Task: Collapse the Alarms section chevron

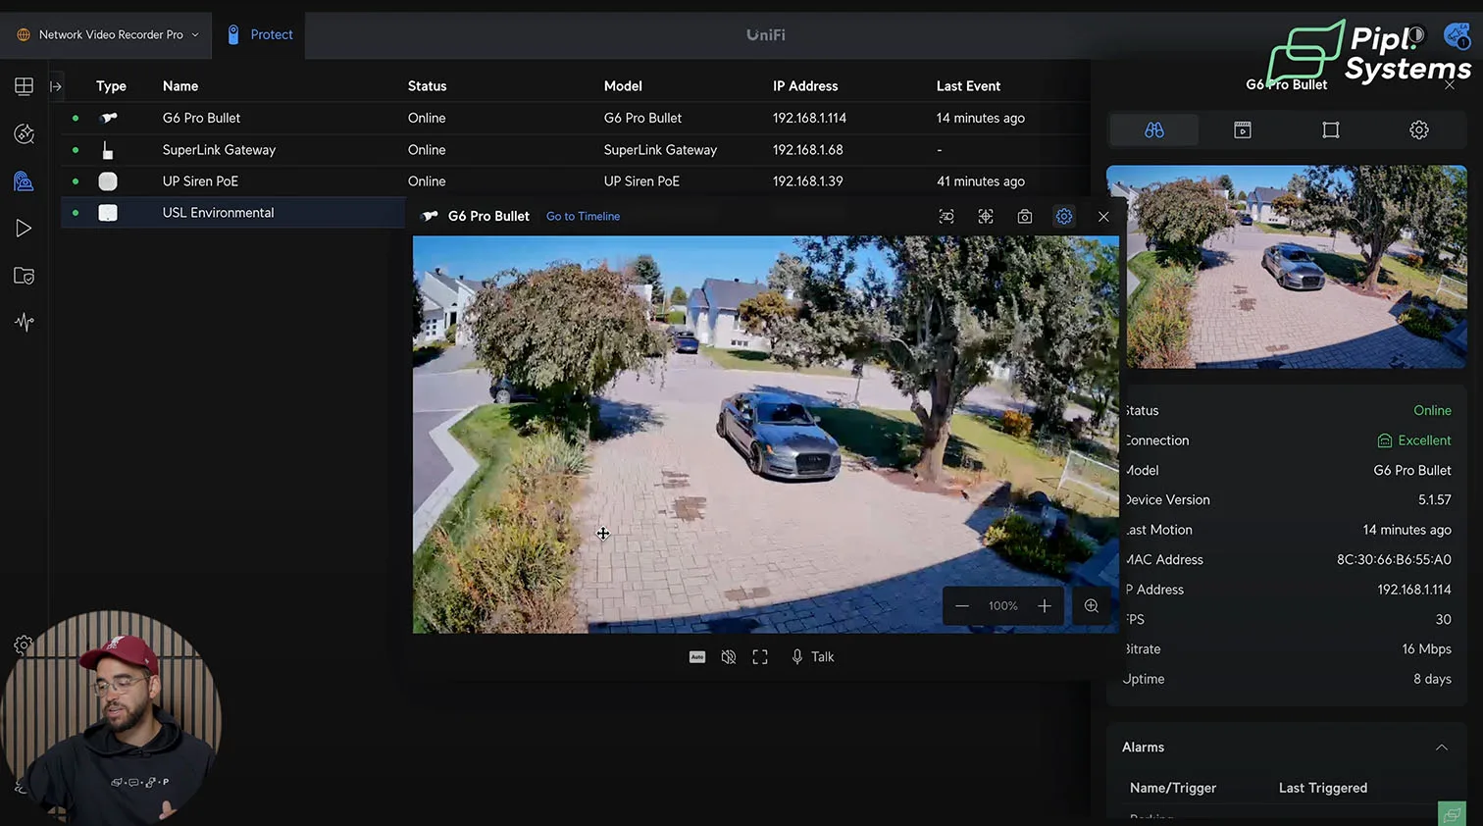Action: click(1442, 748)
